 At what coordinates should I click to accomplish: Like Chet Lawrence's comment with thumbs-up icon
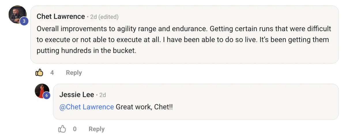(x=39, y=73)
